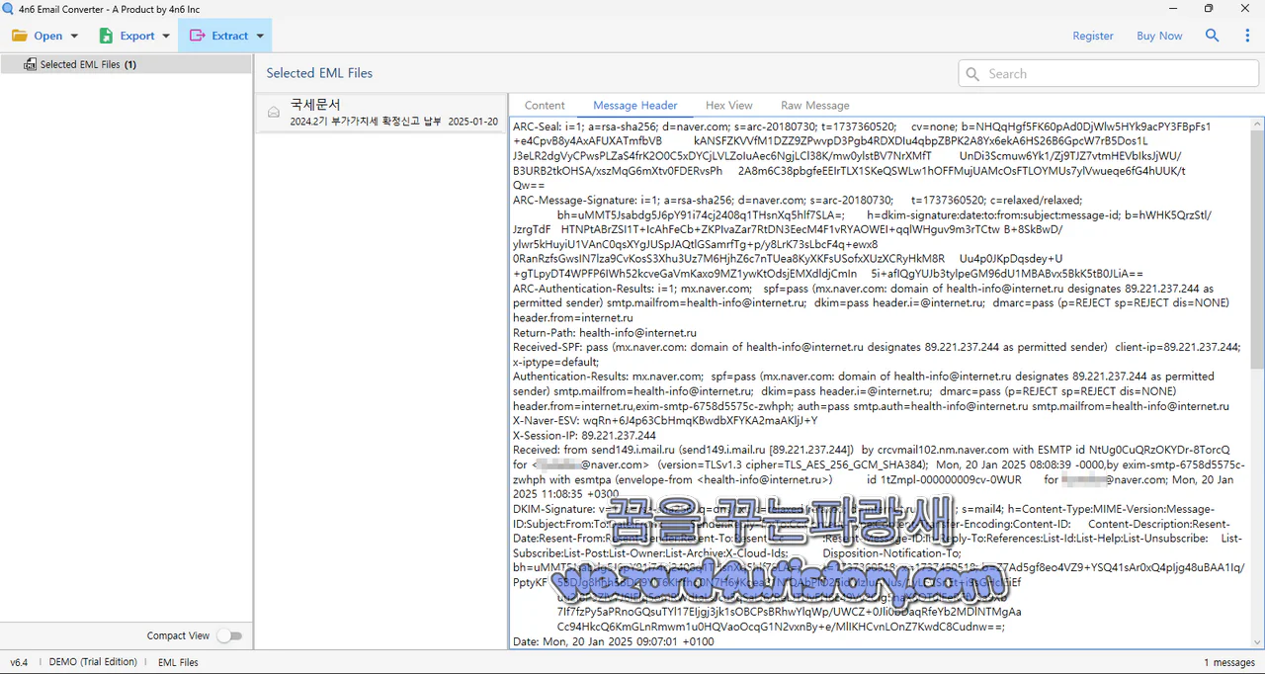This screenshot has height=674, width=1265.
Task: Focus the Search input field
Action: tap(1108, 74)
